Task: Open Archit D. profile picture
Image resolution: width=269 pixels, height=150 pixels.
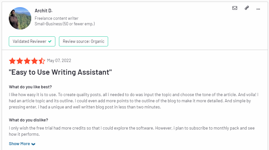Action: point(20,18)
